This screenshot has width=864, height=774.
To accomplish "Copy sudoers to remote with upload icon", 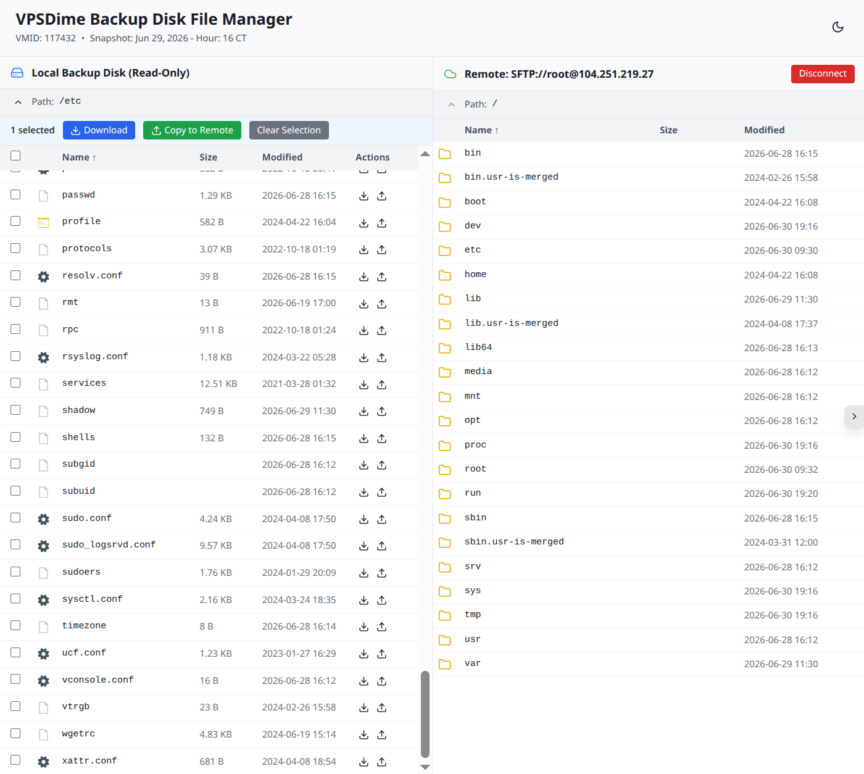I will (x=382, y=573).
